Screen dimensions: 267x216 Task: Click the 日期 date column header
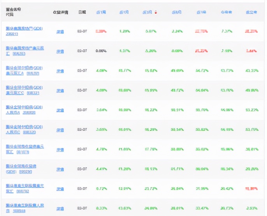point(82,12)
